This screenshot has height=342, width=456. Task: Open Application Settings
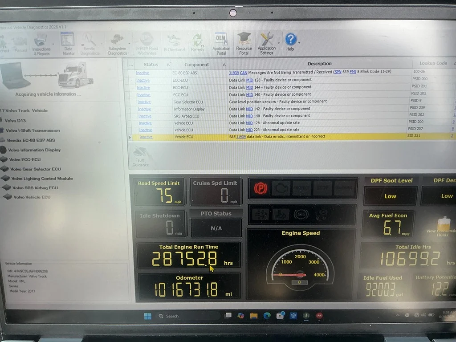266,43
